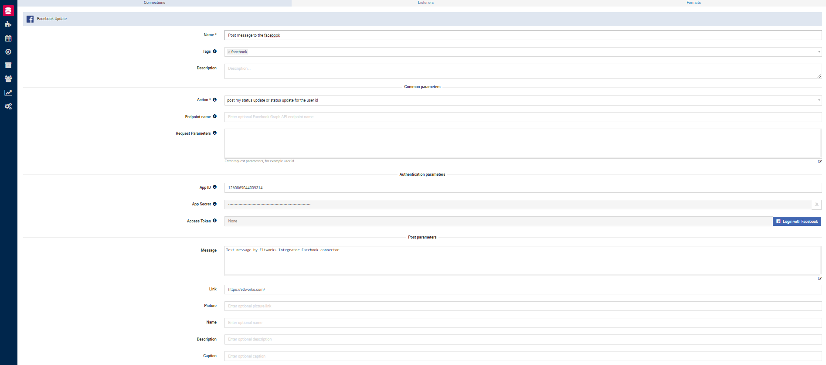Click the Facebook logo next to Facebook Update

pos(30,19)
